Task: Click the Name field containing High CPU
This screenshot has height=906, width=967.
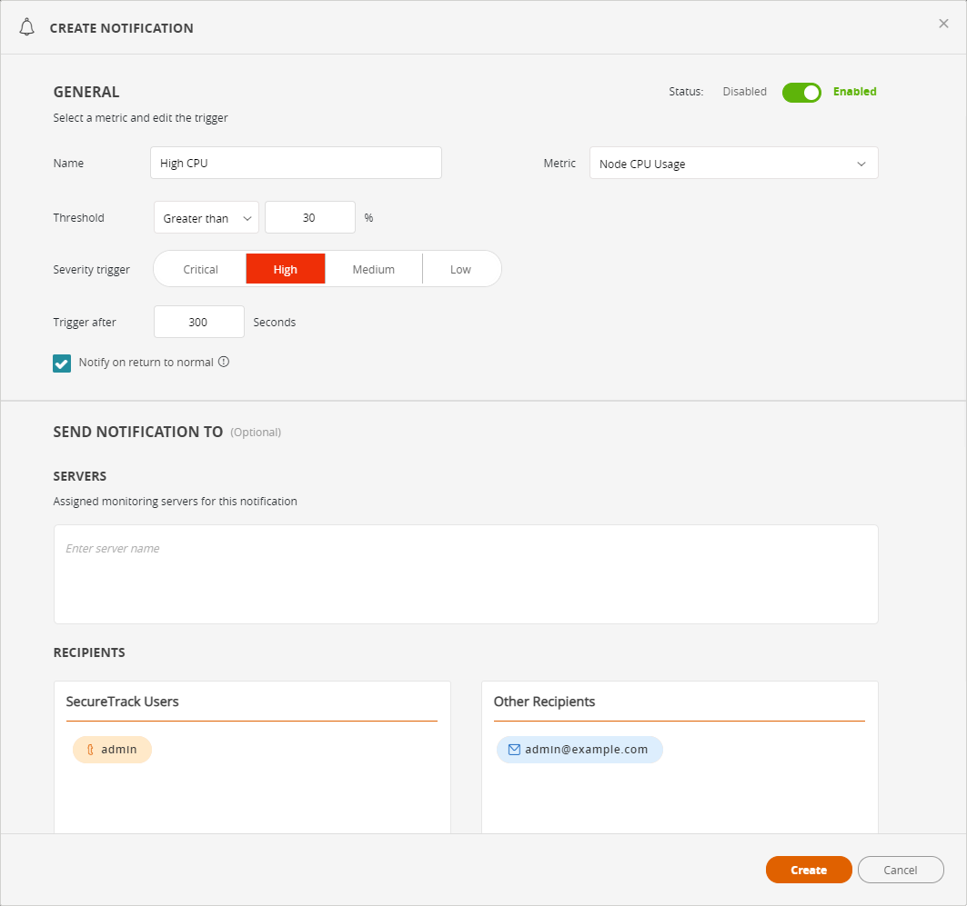Action: coord(296,164)
